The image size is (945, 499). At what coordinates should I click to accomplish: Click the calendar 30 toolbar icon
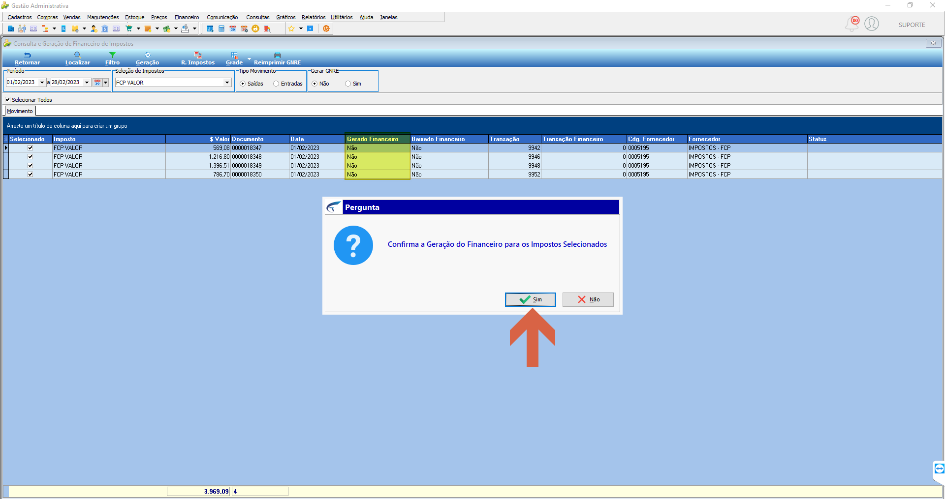pos(233,29)
